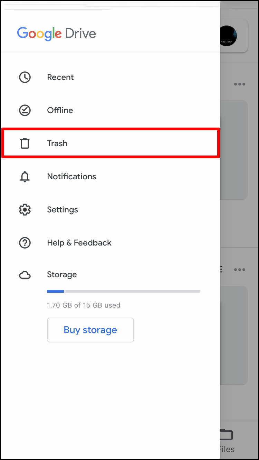259x460 pixels.
Task: Tap the Buy storage button
Action: 90,330
